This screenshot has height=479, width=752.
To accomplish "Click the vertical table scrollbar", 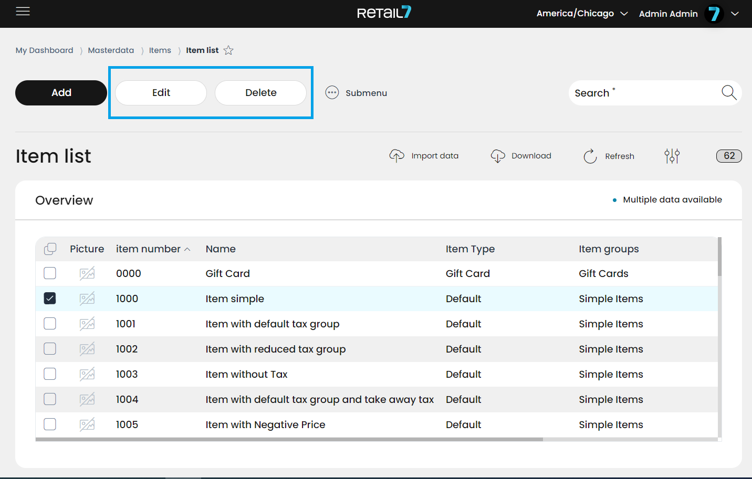I will click(x=719, y=257).
